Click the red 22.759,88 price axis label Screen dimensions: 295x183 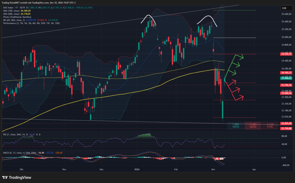(x=286, y=128)
